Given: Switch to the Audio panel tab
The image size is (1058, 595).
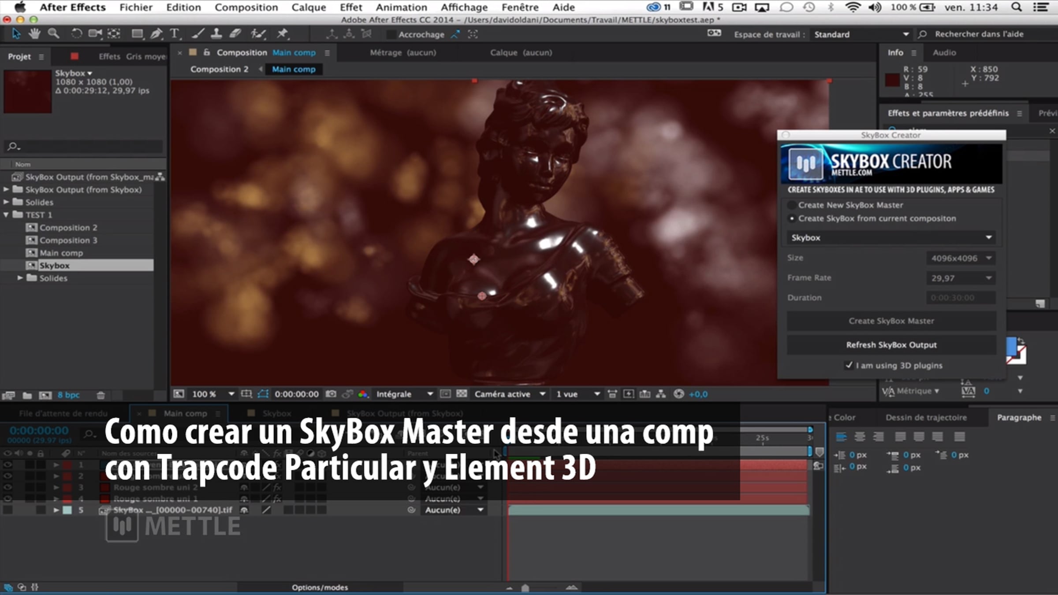Looking at the screenshot, I should click(944, 52).
